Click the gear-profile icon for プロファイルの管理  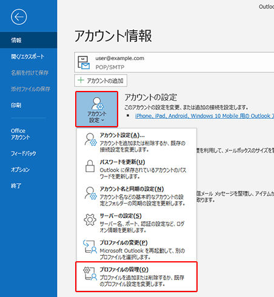tap(90, 273)
